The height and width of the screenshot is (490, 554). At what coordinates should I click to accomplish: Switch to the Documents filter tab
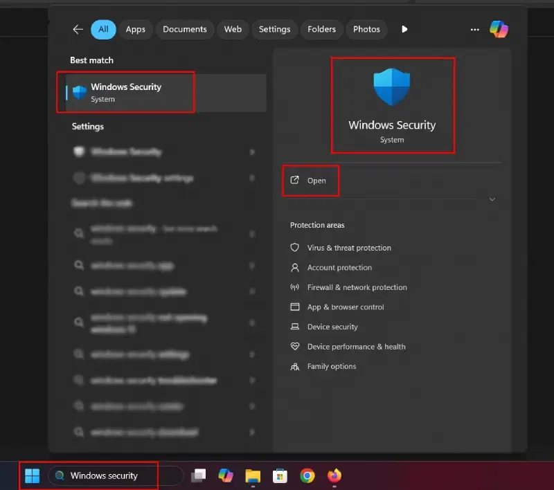pos(184,29)
